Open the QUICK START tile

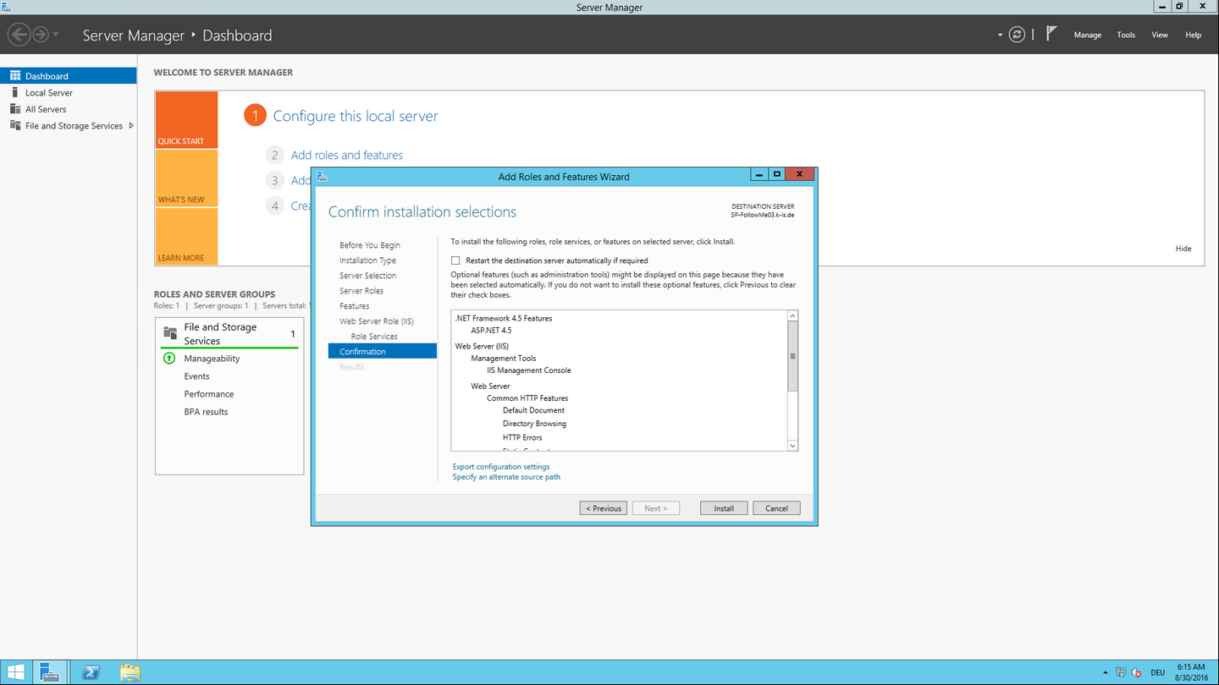(x=186, y=120)
